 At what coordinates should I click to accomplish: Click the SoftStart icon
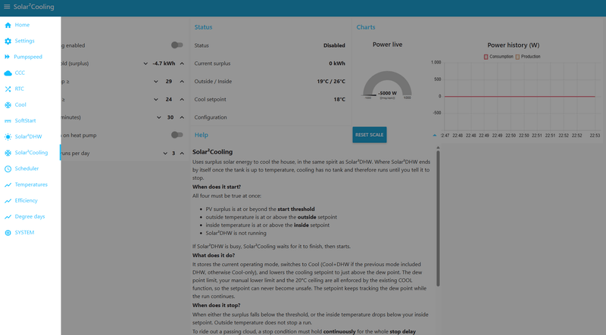8,121
